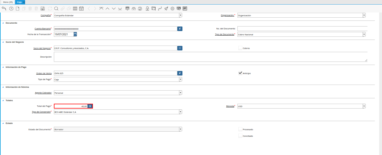The height and width of the screenshot is (155, 382).
Task: Click the No. del Documento input field
Action: [x=302, y=29]
